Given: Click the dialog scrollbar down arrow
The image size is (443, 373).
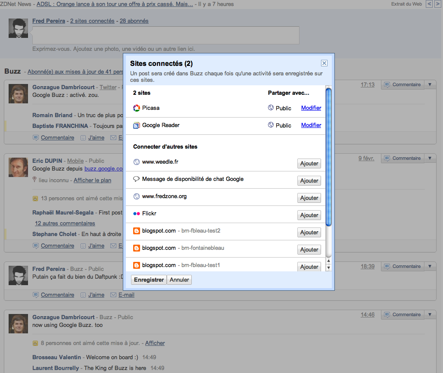Looking at the screenshot, I should 328,268.
